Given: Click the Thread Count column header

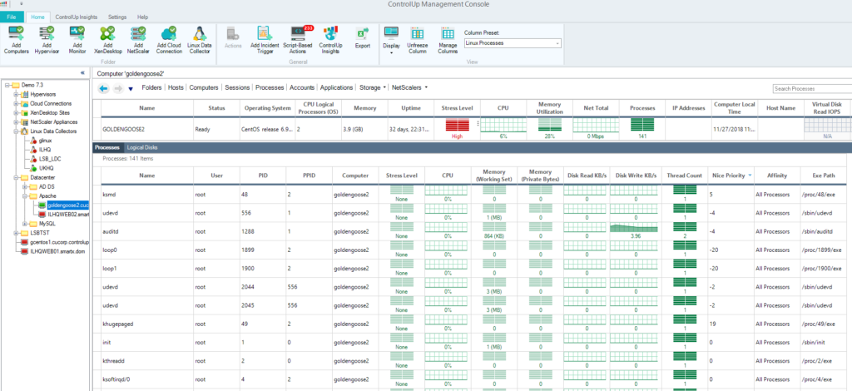Looking at the screenshot, I should pyautogui.click(x=685, y=176).
